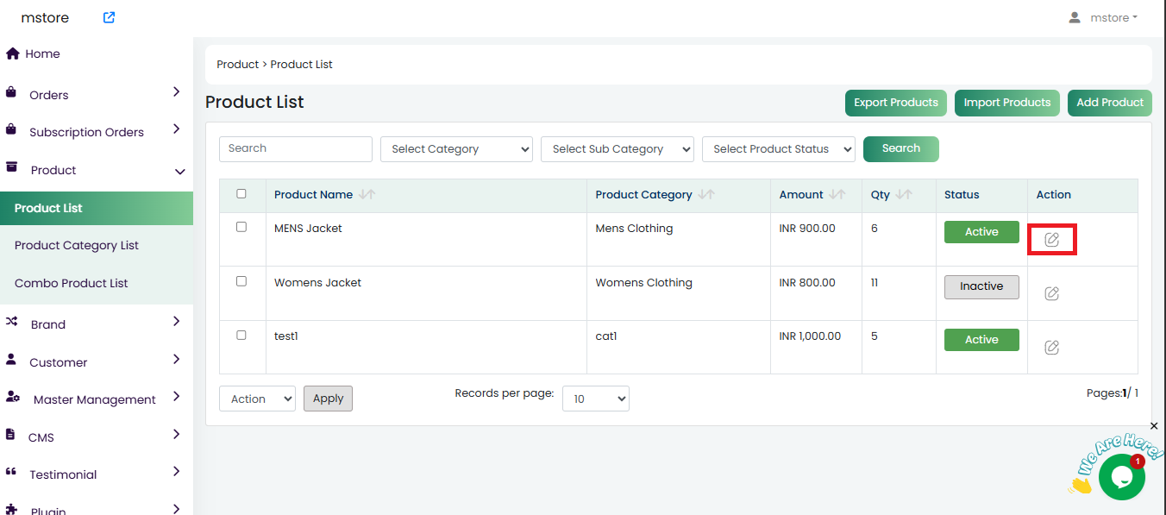Expand the Orders menu in the sidebar

tap(95, 95)
